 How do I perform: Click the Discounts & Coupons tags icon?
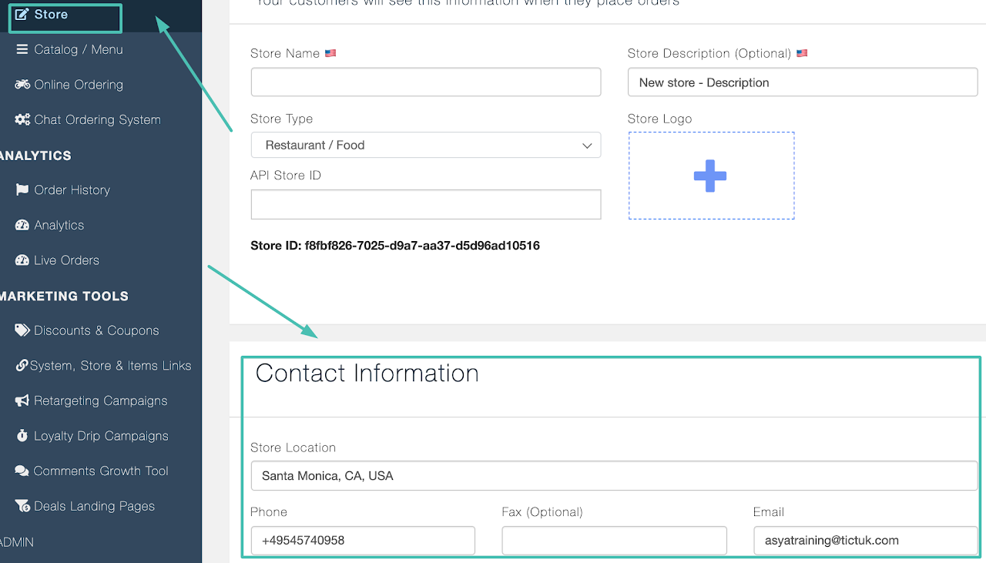(22, 330)
